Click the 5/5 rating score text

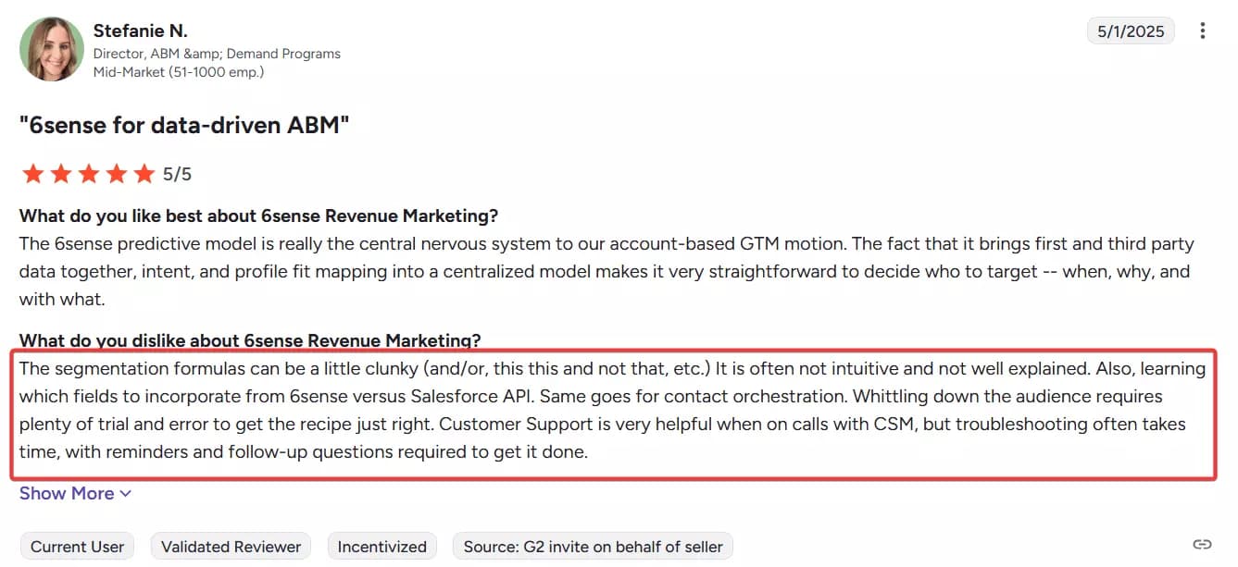tap(178, 174)
